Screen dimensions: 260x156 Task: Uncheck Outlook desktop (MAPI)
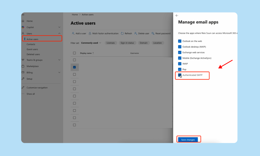179,47
